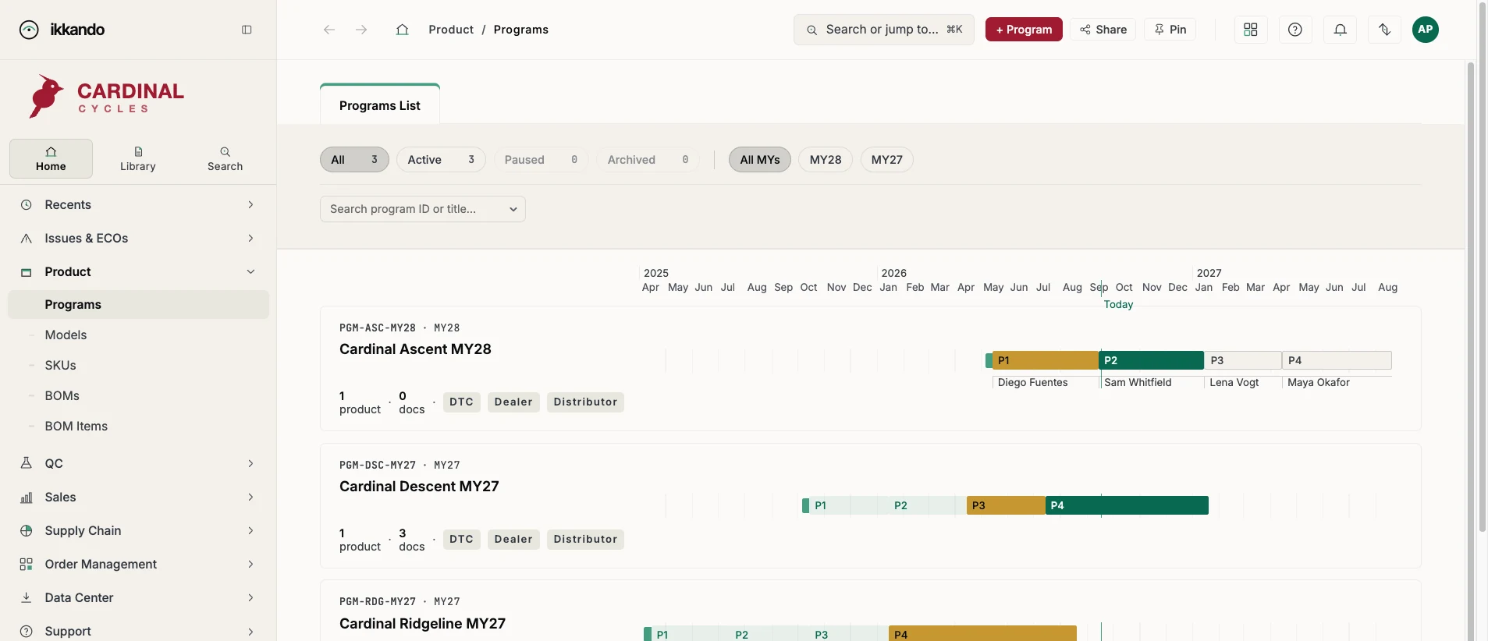The height and width of the screenshot is (641, 1488).
Task: Open the Programs List tab
Action: [380, 105]
